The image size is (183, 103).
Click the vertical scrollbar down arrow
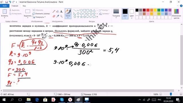coord(182,88)
